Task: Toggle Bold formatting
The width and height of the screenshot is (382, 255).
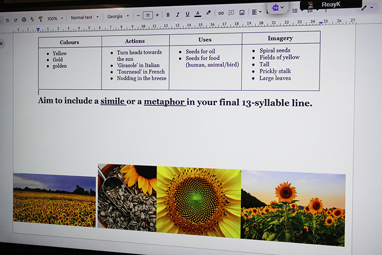Action: click(168, 15)
